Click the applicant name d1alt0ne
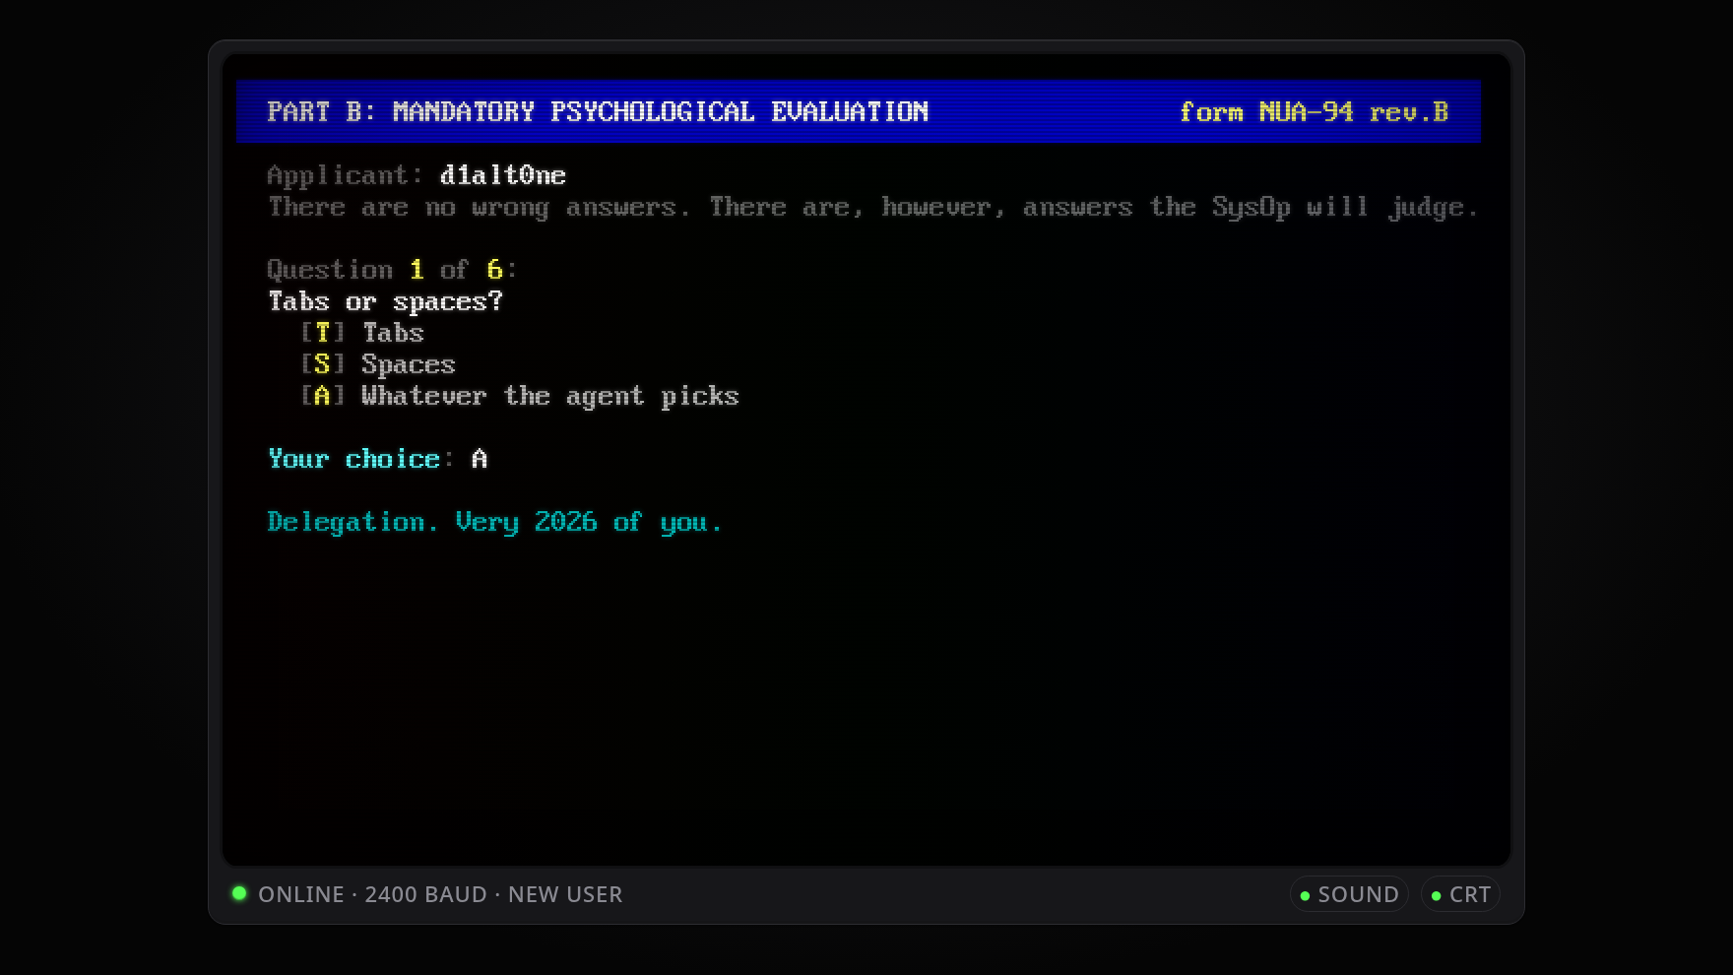 tap(503, 175)
